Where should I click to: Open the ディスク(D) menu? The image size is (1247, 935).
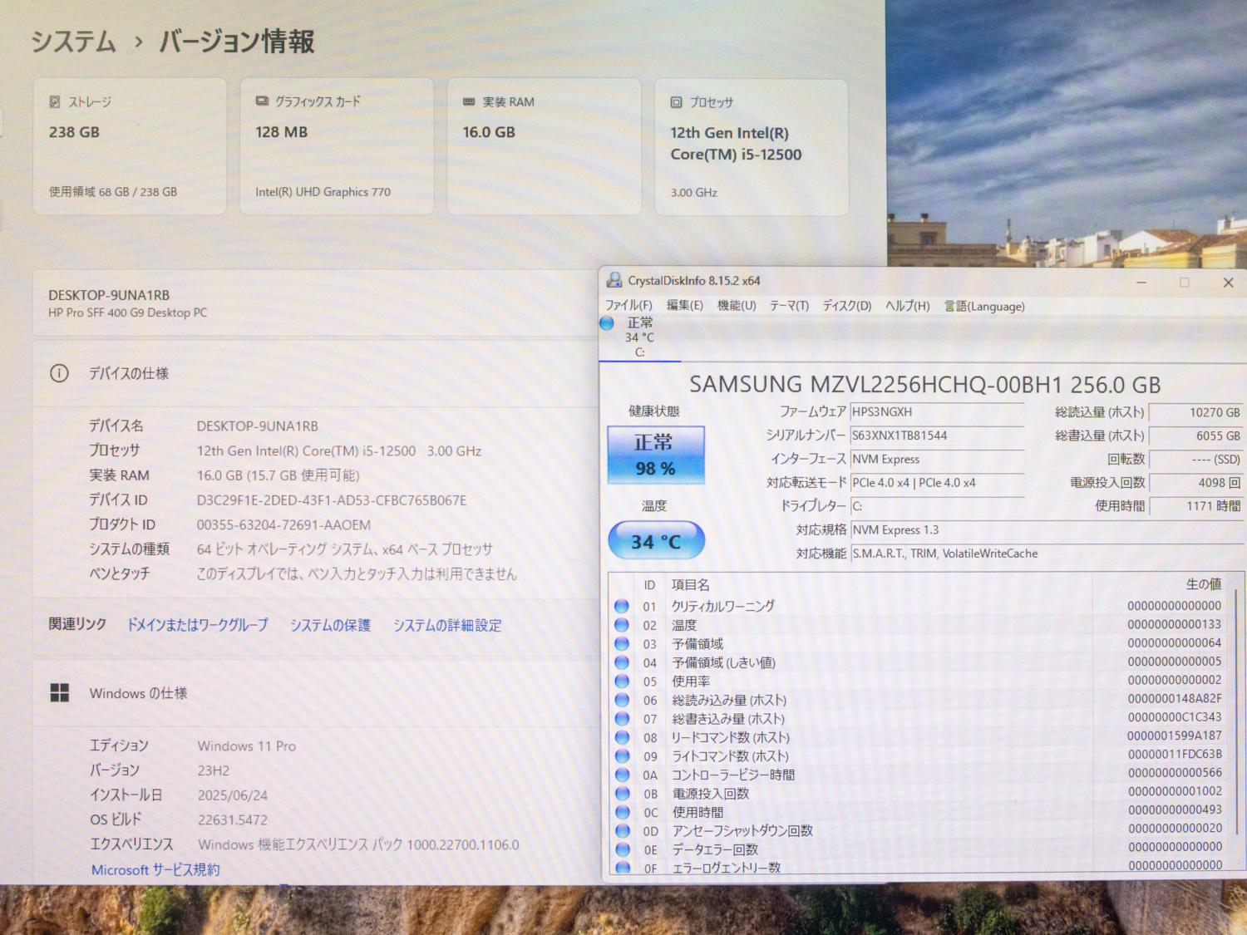pyautogui.click(x=847, y=306)
